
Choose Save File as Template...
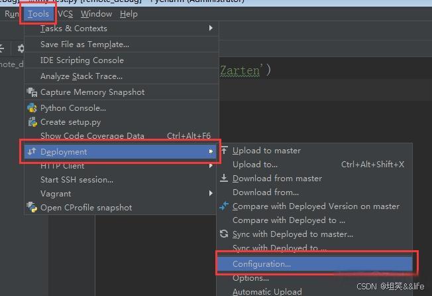[121, 44]
